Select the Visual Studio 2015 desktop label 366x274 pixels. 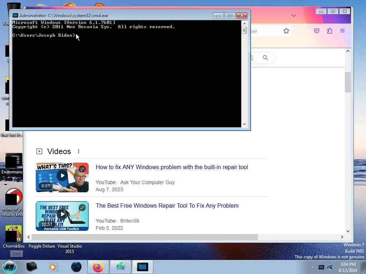(70, 249)
